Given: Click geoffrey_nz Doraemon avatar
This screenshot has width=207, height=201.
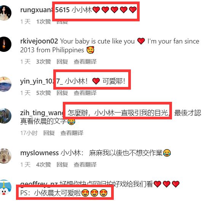Looking at the screenshot, I should (5, 187).
